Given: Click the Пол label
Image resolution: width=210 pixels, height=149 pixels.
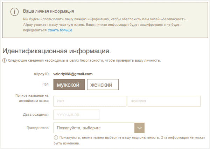Looking at the screenshot, I should (x=45, y=84).
